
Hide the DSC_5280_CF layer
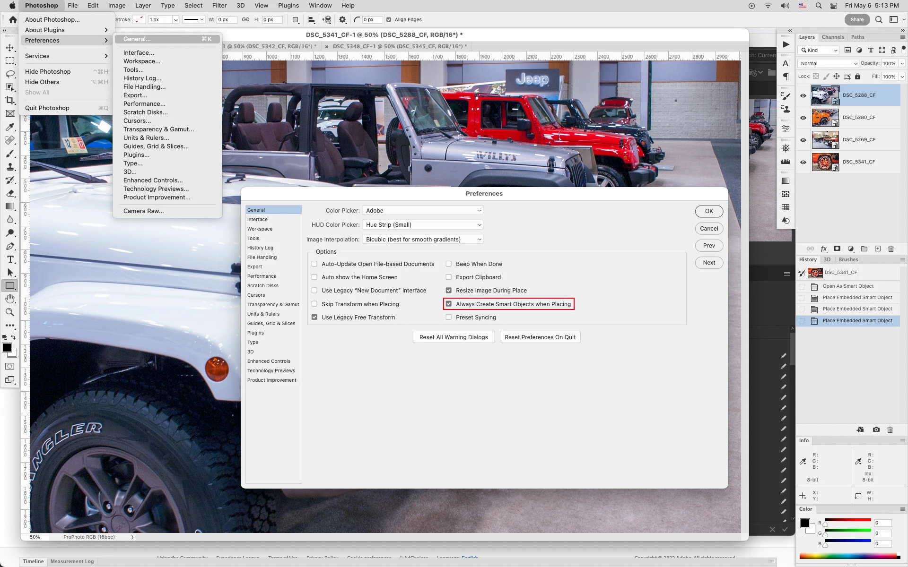coord(803,118)
